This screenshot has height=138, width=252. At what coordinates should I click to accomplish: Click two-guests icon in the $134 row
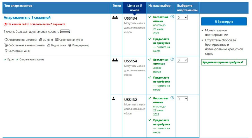[115, 17]
